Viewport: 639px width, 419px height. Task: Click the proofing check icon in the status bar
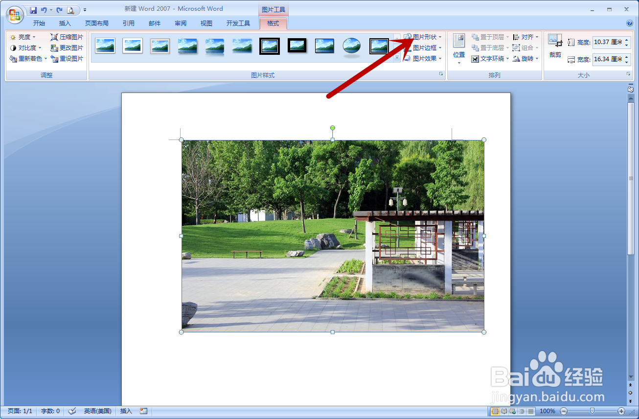point(72,411)
